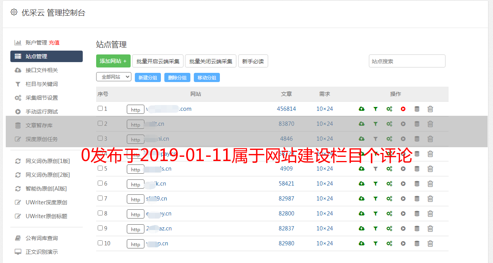
Task: Open 手动运行测试 sidebar item
Action: (x=42, y=112)
